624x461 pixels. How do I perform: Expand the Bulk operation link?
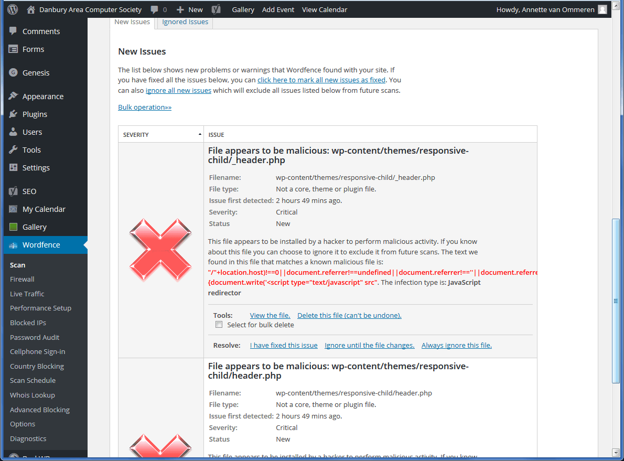click(145, 107)
